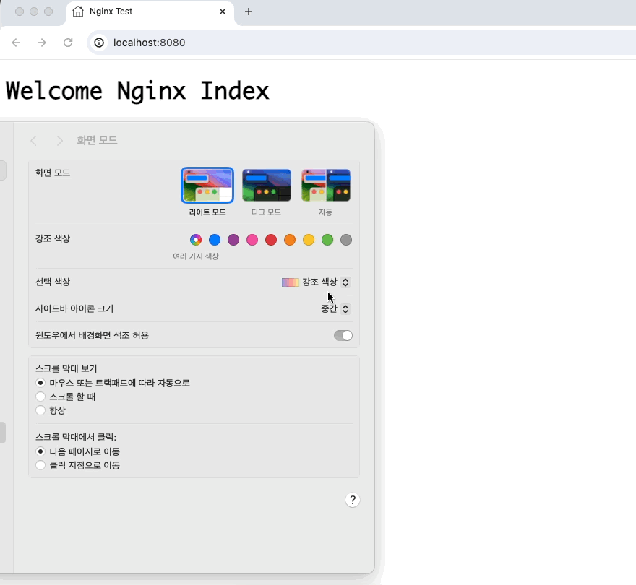Open site information icon in address bar
636x585 pixels.
tap(99, 43)
